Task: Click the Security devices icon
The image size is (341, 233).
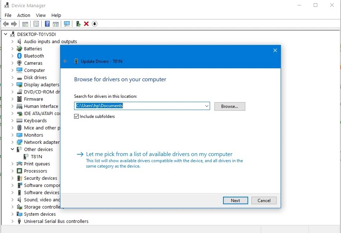Action: click(x=19, y=178)
